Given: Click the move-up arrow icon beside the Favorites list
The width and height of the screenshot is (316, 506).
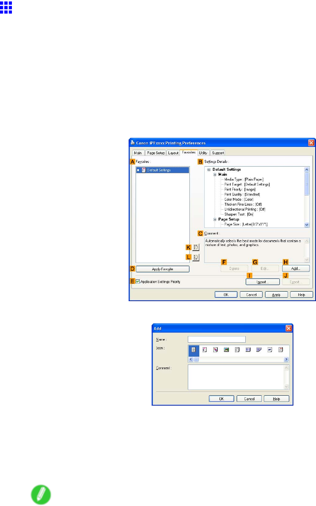Looking at the screenshot, I should [196, 247].
